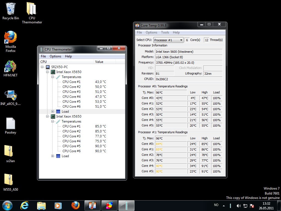Show hidden tray icons arrow
The image size is (281, 211).
click(224, 206)
